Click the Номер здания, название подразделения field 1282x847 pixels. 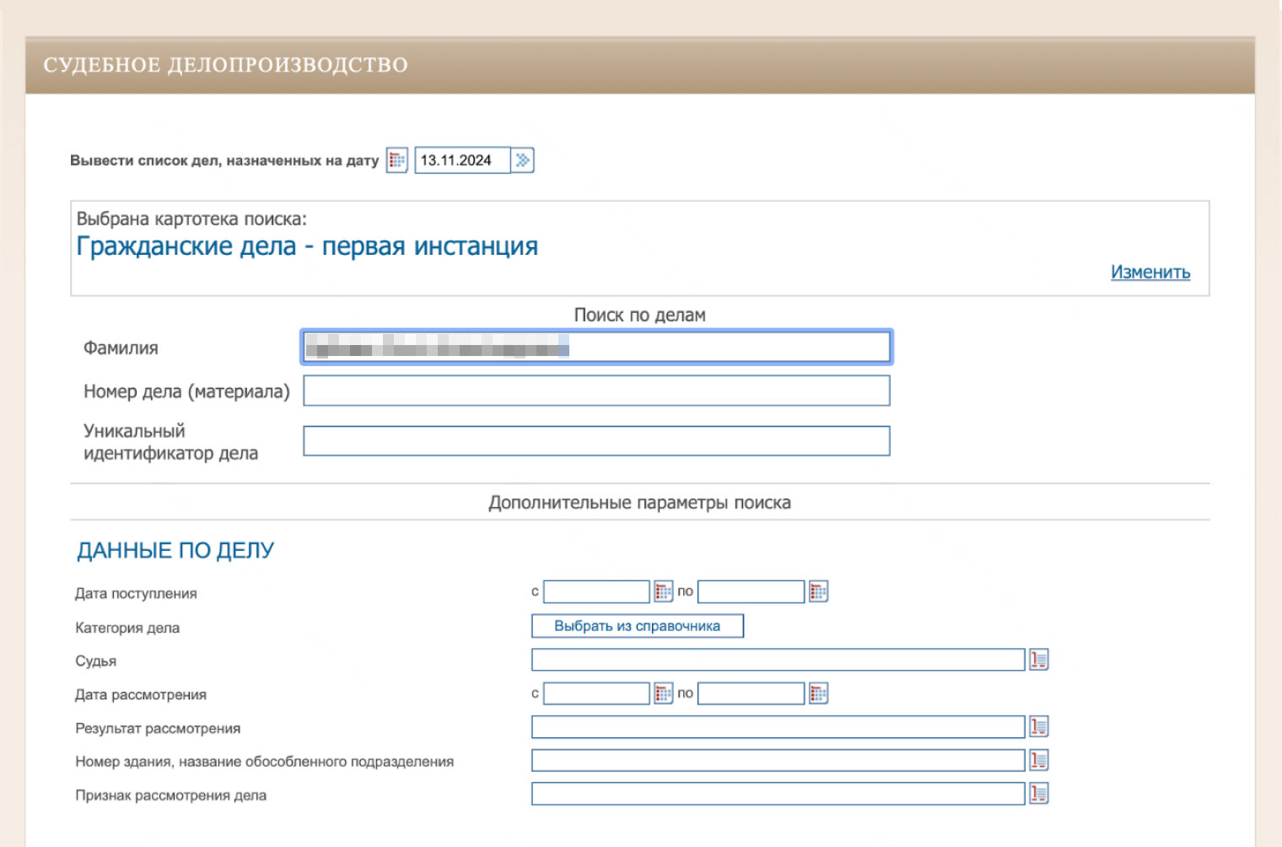click(778, 760)
